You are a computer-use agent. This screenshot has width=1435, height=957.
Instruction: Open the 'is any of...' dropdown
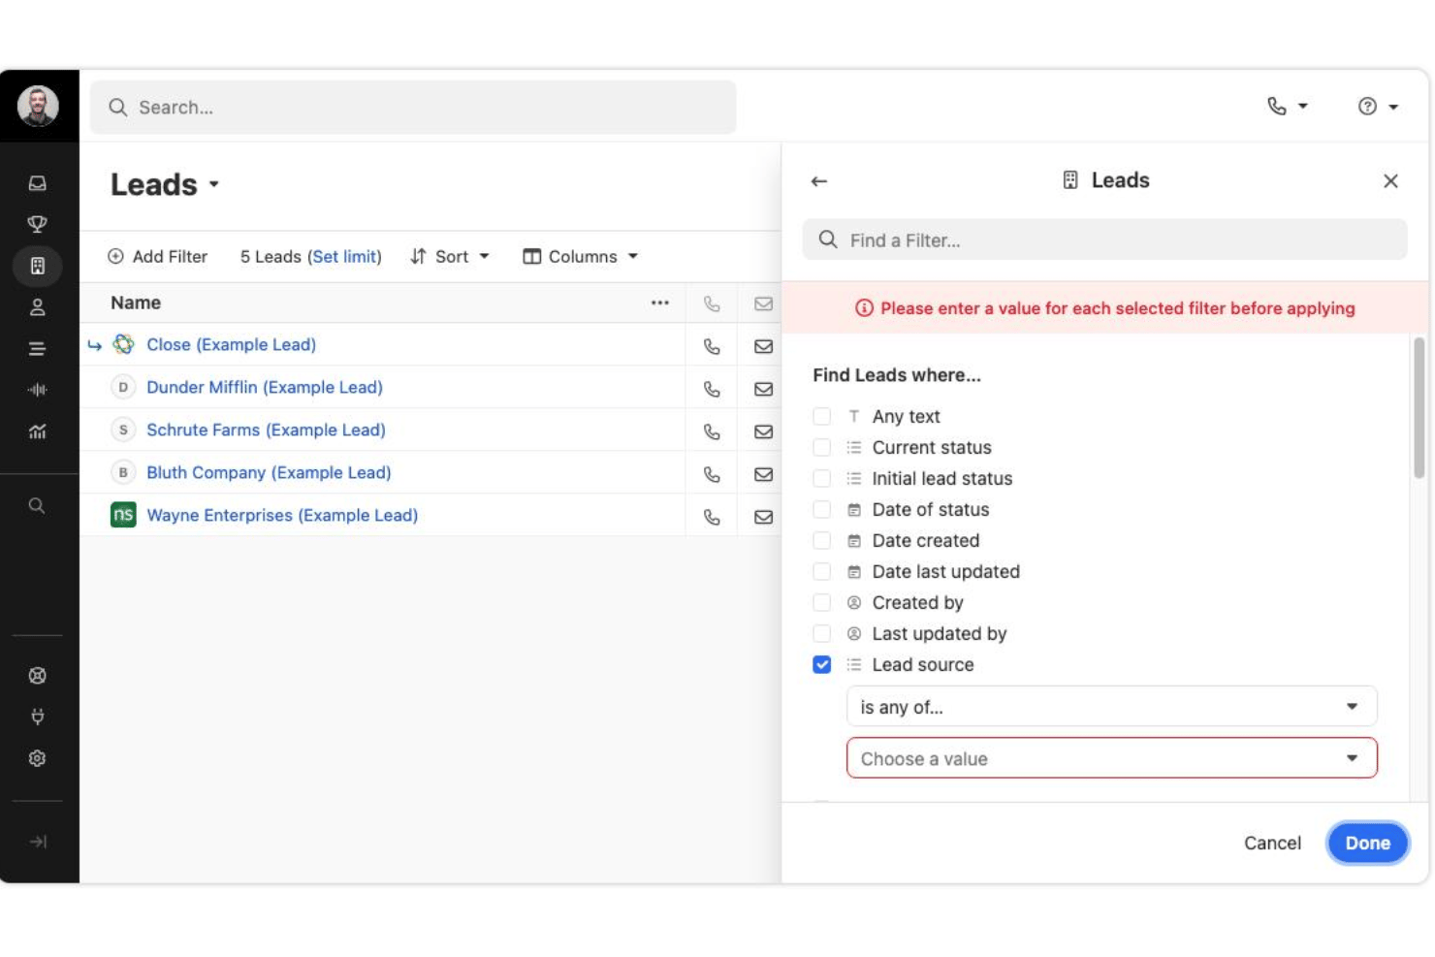pos(1111,707)
